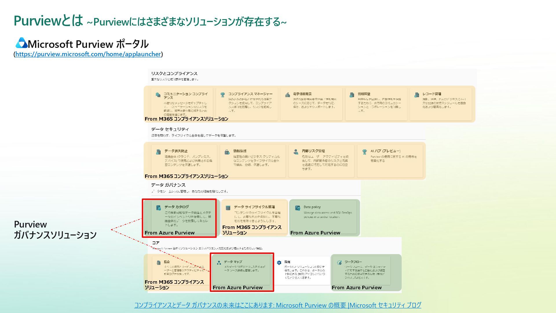Click the Microsoft Purview logo icon
The width and height of the screenshot is (556, 313).
coord(21,43)
